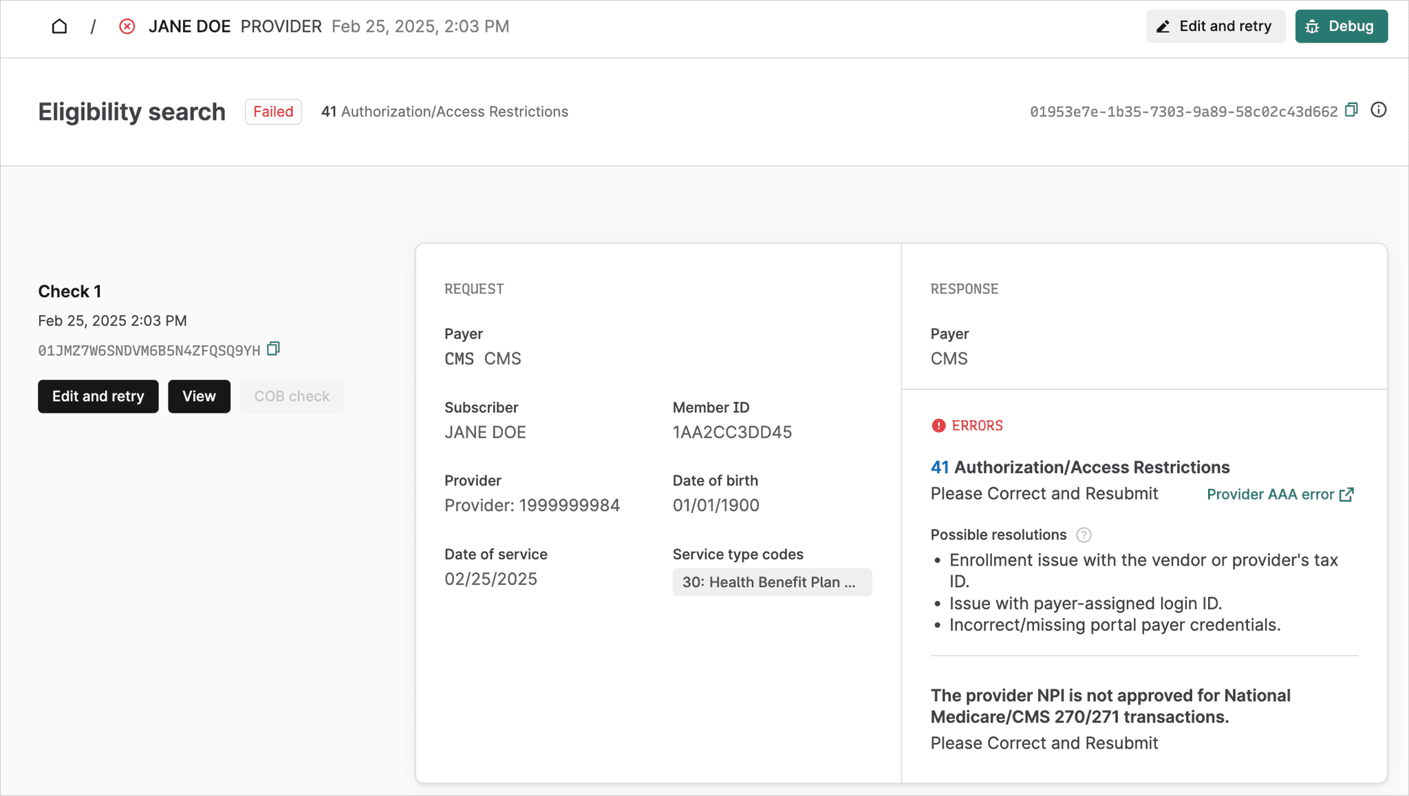Click the home icon in the breadcrumb
Viewport: 1409px width, 796px height.
tap(59, 25)
